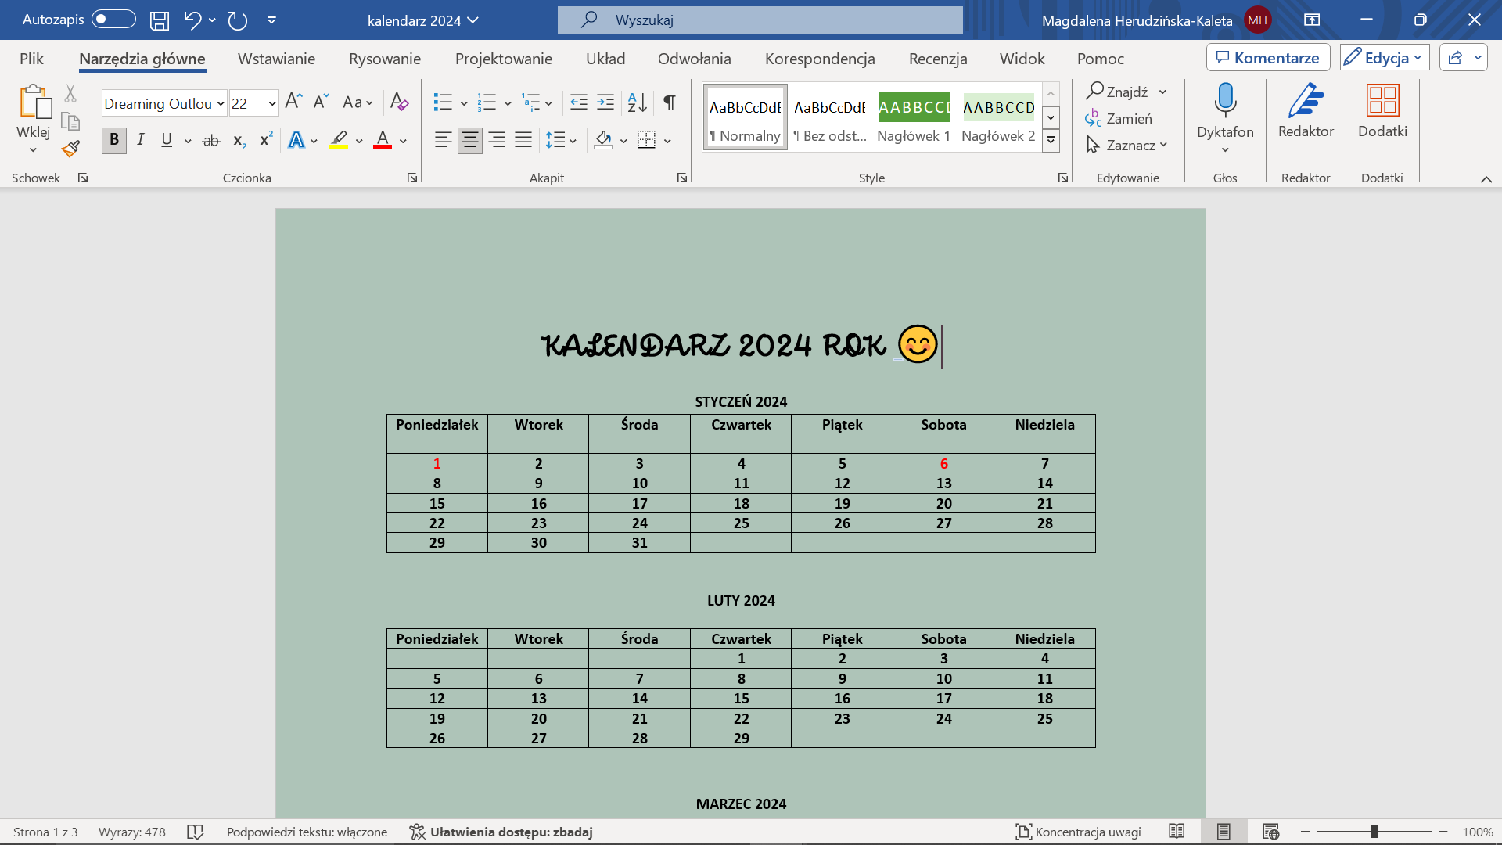The image size is (1502, 845).
Task: Toggle the Autozapis switch
Action: [113, 20]
